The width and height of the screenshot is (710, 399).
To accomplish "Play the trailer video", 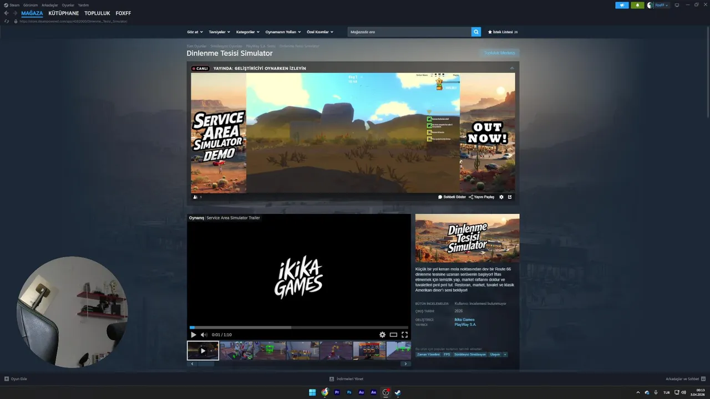I will 193,335.
